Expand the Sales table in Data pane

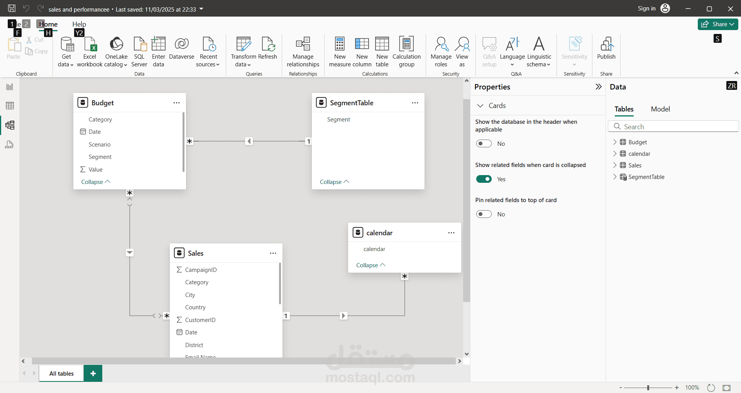615,165
